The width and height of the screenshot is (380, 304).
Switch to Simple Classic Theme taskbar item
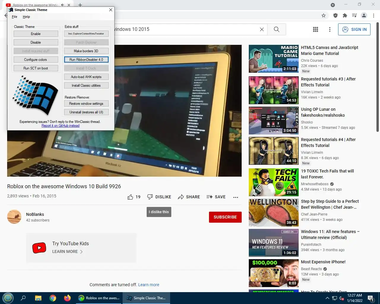146,298
